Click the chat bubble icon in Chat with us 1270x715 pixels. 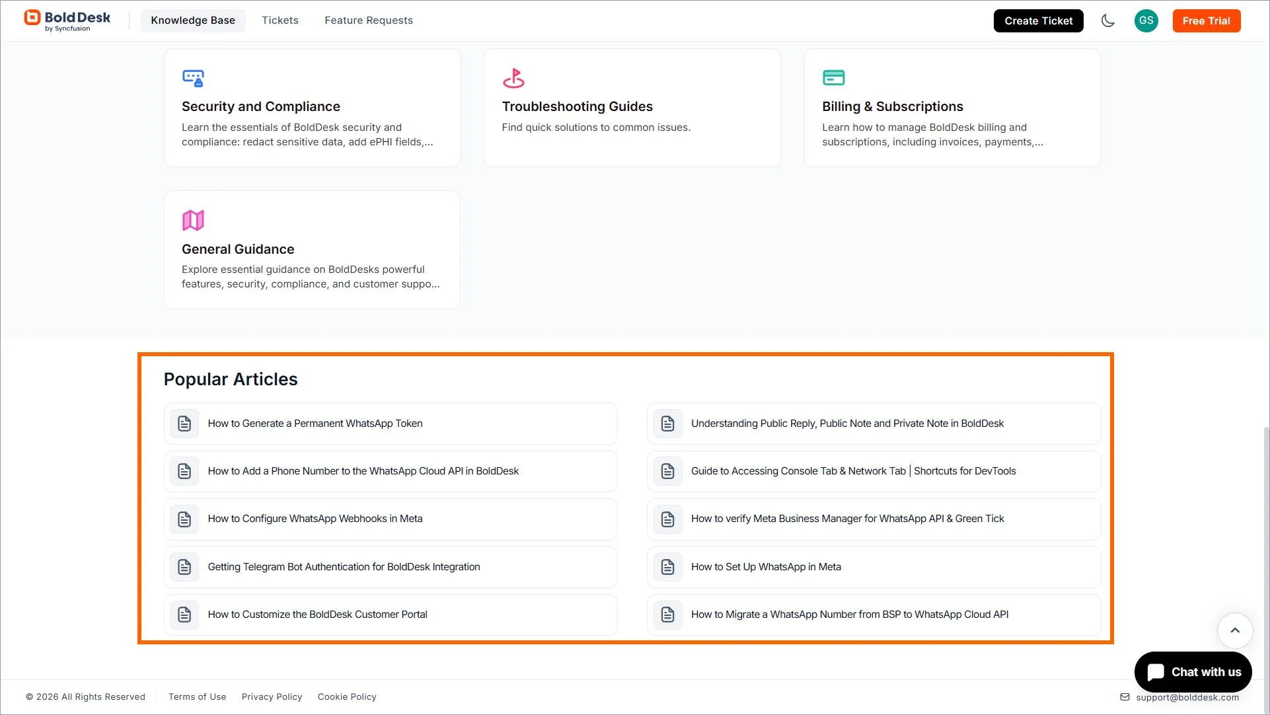click(1156, 672)
